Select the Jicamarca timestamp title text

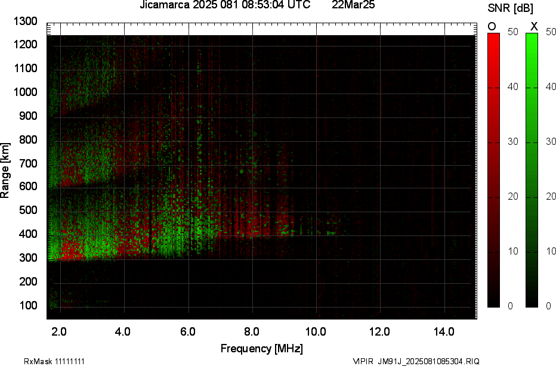pos(225,5)
